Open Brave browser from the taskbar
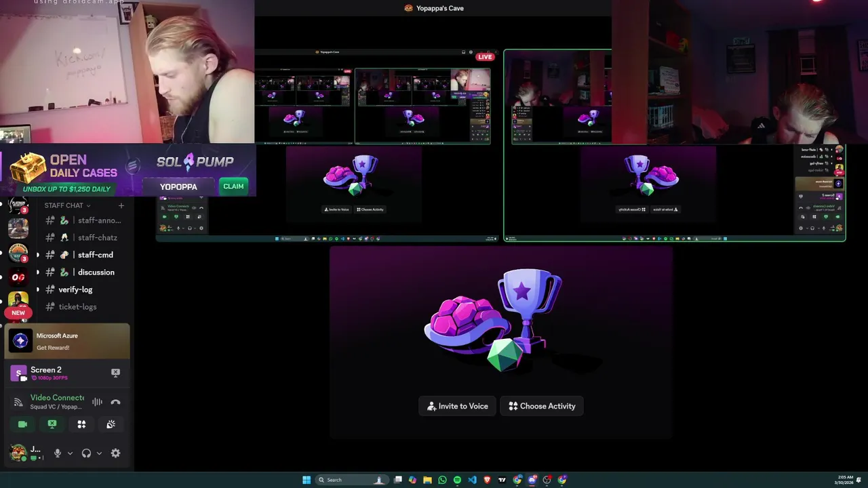The height and width of the screenshot is (488, 868). [x=487, y=480]
